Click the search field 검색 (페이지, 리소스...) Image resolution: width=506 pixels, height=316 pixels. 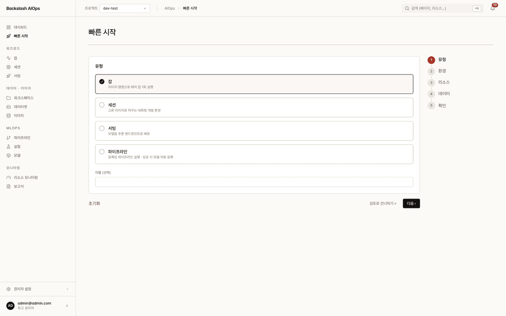[x=443, y=8]
